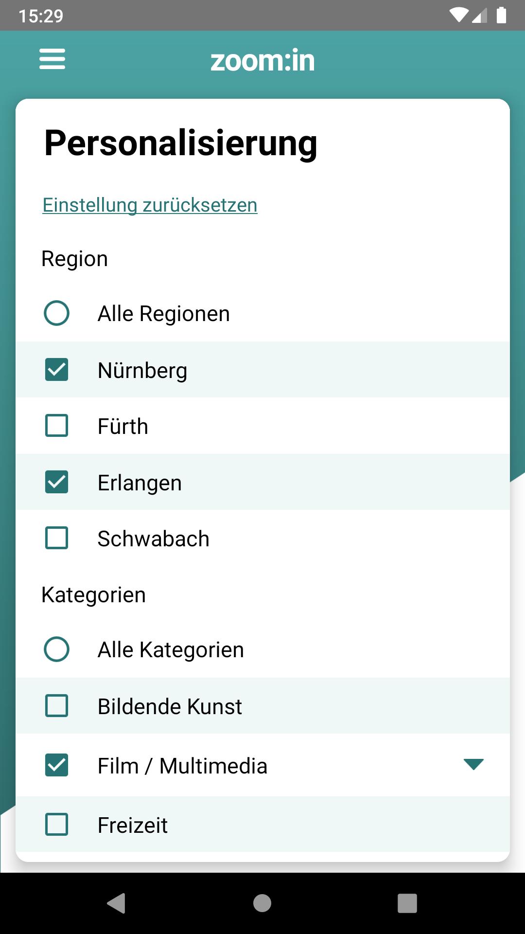Uncheck the Nürnberg checkbox

[x=56, y=370]
